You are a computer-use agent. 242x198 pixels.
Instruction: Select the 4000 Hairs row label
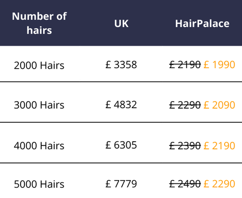(39, 146)
